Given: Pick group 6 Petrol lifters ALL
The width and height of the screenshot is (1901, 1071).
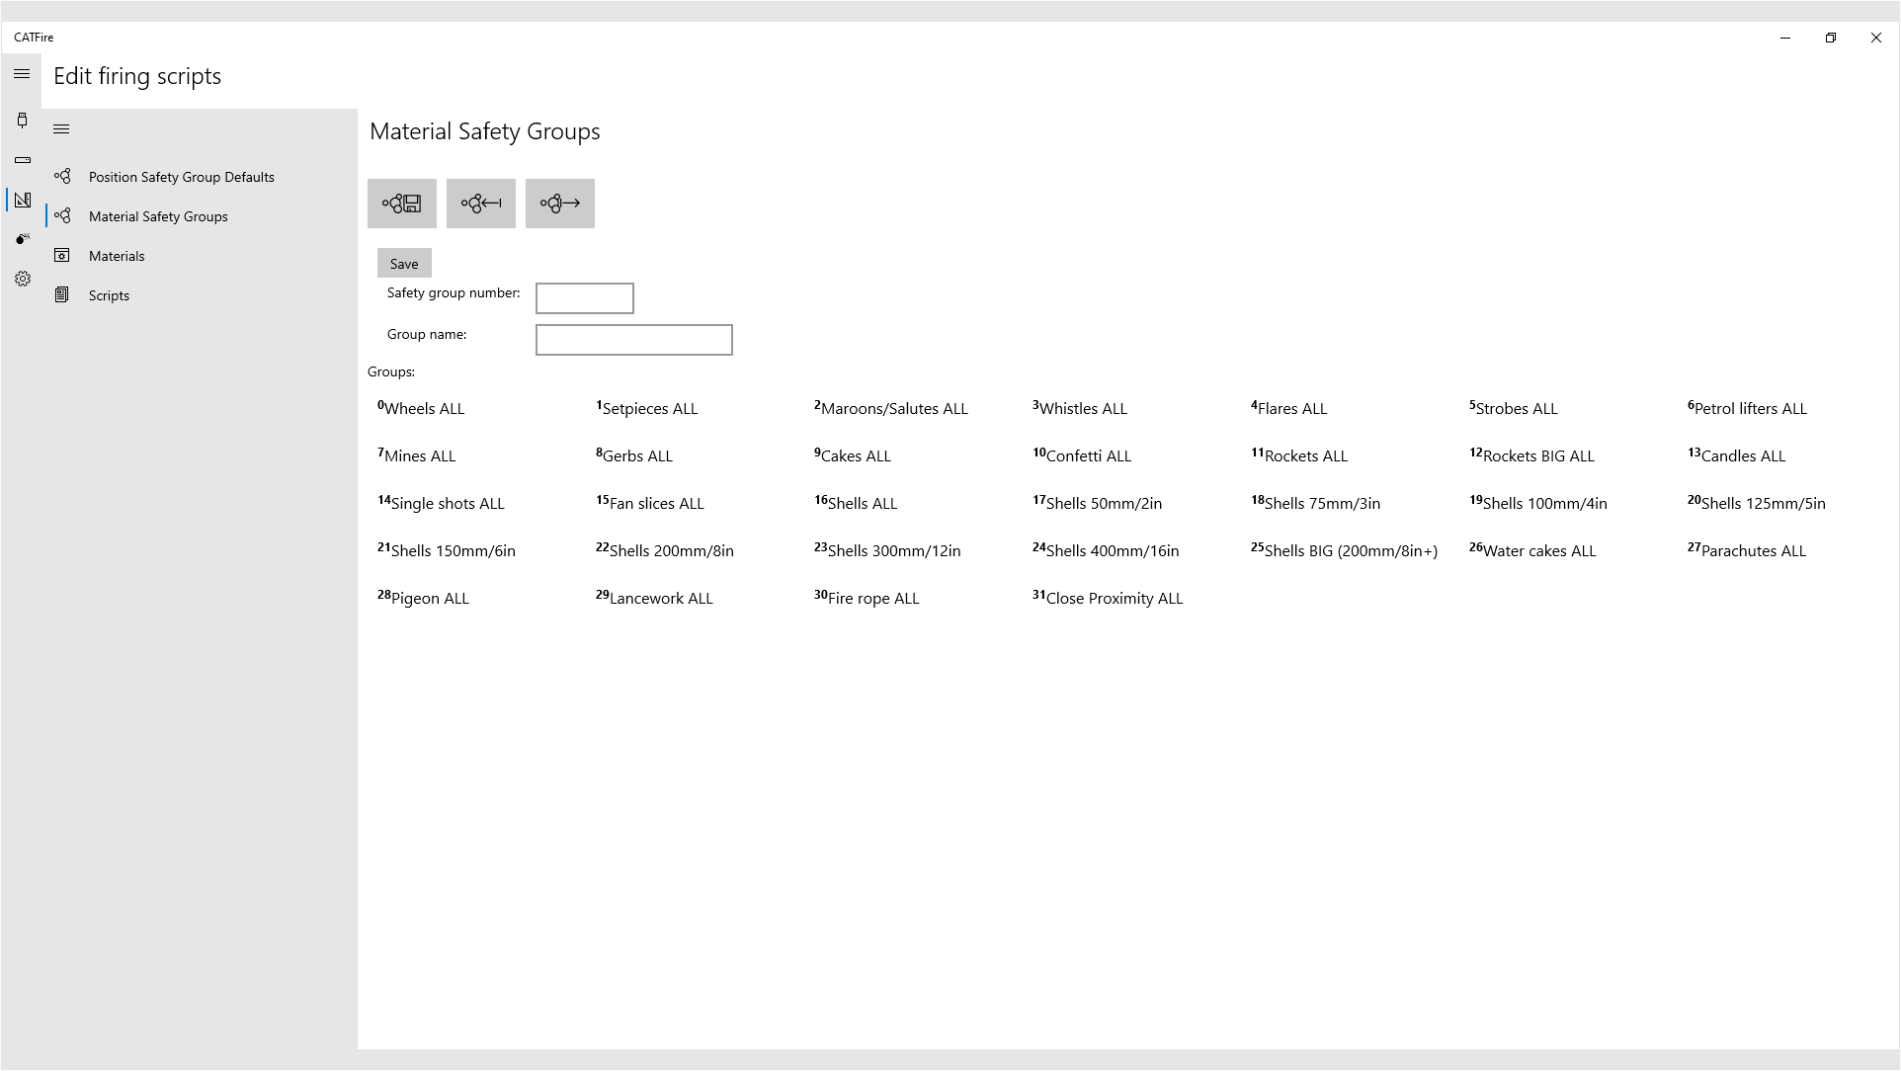Looking at the screenshot, I should [1749, 409].
